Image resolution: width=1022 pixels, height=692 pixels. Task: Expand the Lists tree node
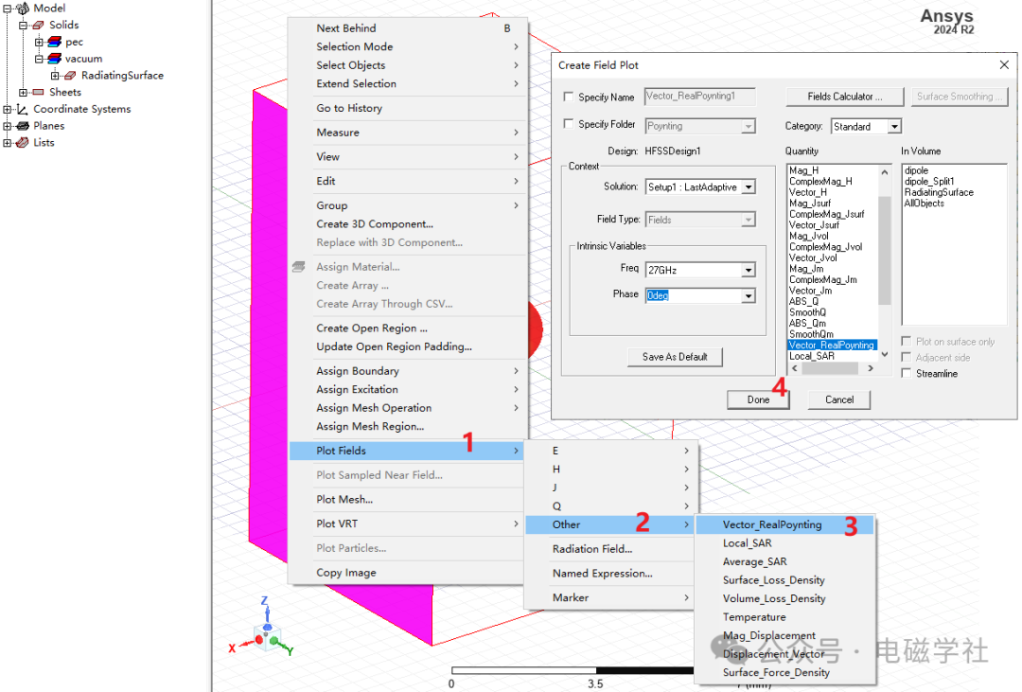click(x=8, y=143)
